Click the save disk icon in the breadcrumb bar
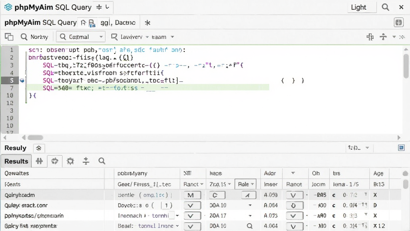 coord(92,23)
